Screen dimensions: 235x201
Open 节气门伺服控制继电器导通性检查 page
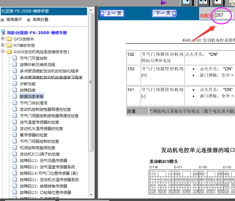tap(49, 116)
